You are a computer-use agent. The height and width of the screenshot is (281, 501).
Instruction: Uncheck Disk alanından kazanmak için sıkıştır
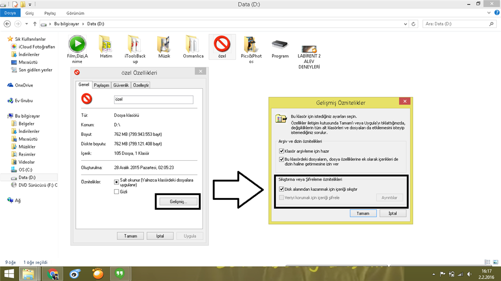pos(281,189)
